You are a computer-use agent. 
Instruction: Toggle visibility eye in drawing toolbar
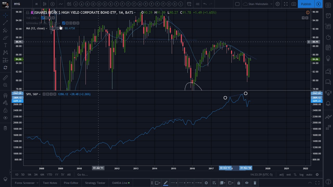(x=247, y=183)
